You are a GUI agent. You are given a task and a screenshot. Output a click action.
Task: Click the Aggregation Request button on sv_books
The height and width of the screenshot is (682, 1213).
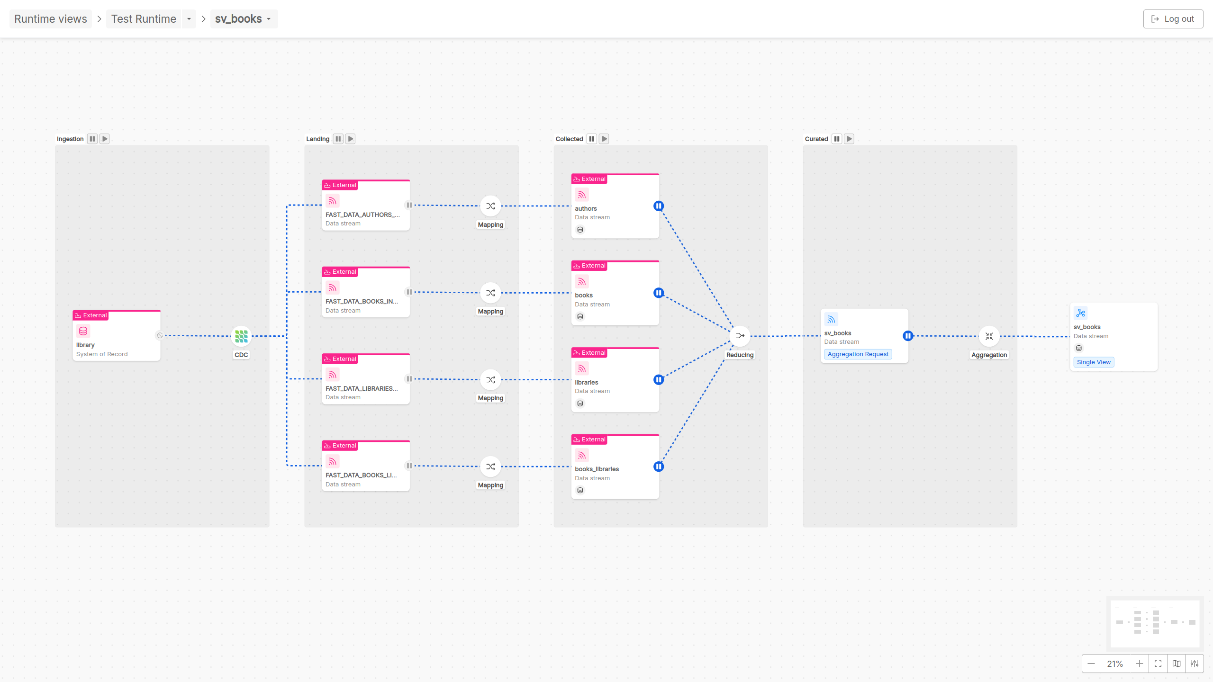point(858,353)
